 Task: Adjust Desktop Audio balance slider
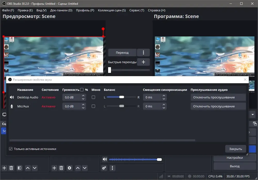click(122, 97)
